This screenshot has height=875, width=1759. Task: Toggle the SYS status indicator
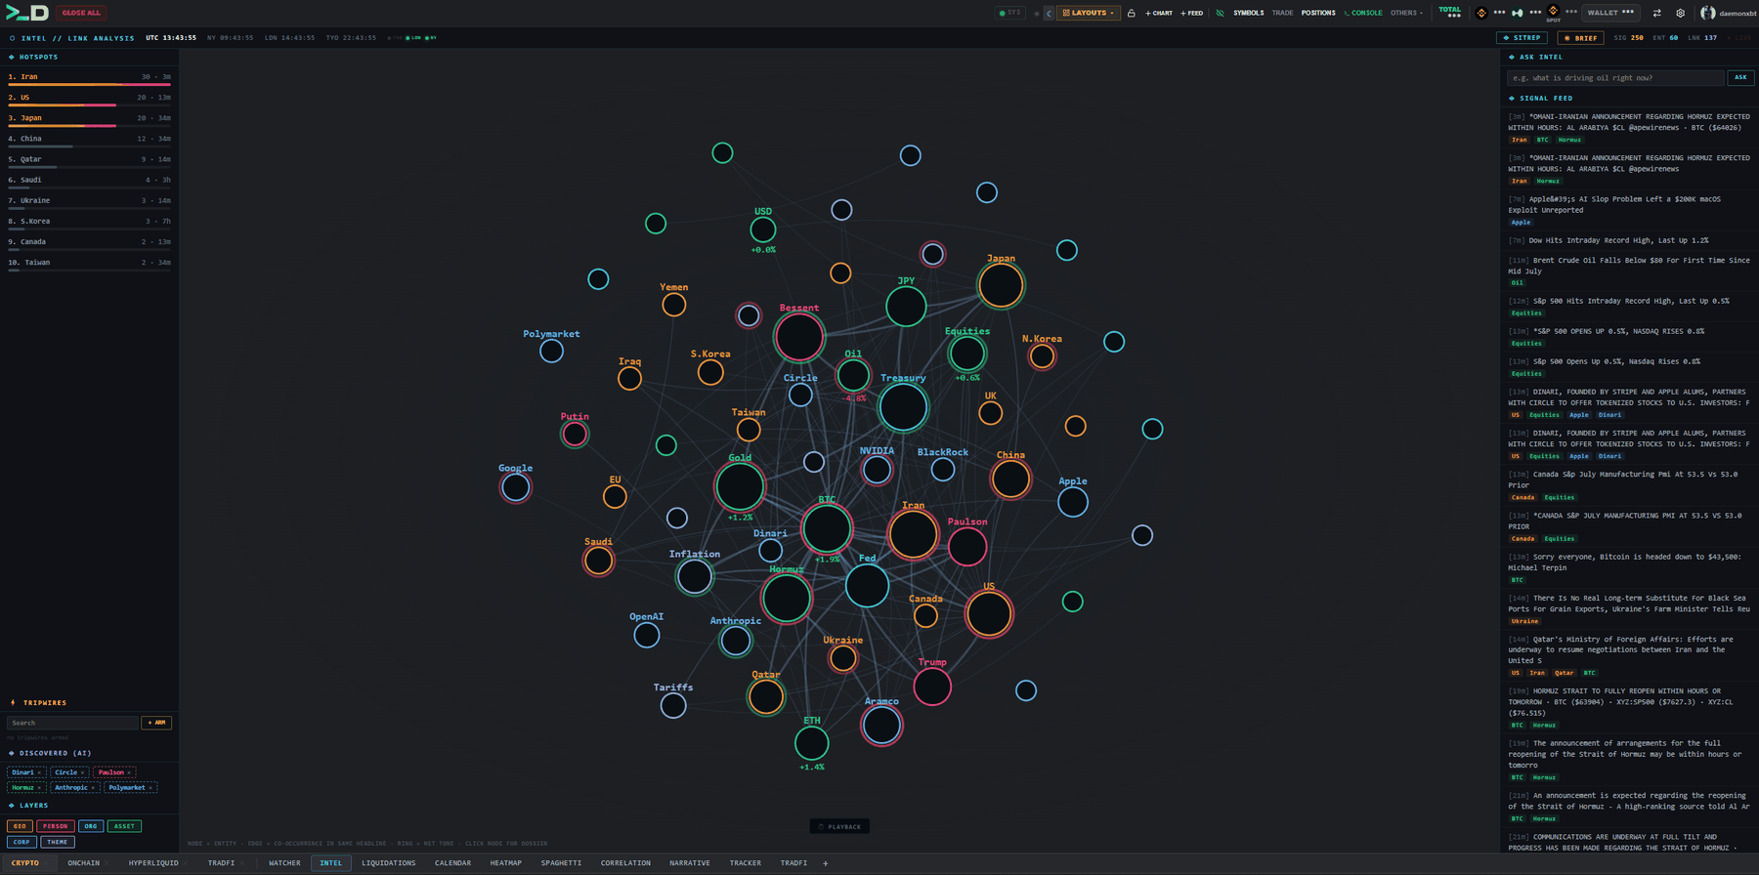click(1009, 13)
